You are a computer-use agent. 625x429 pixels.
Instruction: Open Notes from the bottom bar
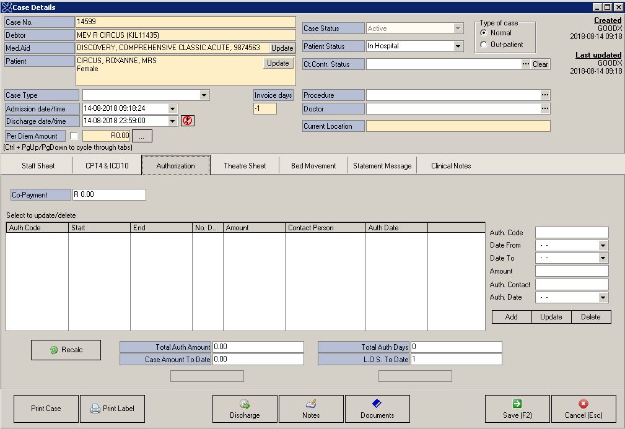click(x=311, y=409)
